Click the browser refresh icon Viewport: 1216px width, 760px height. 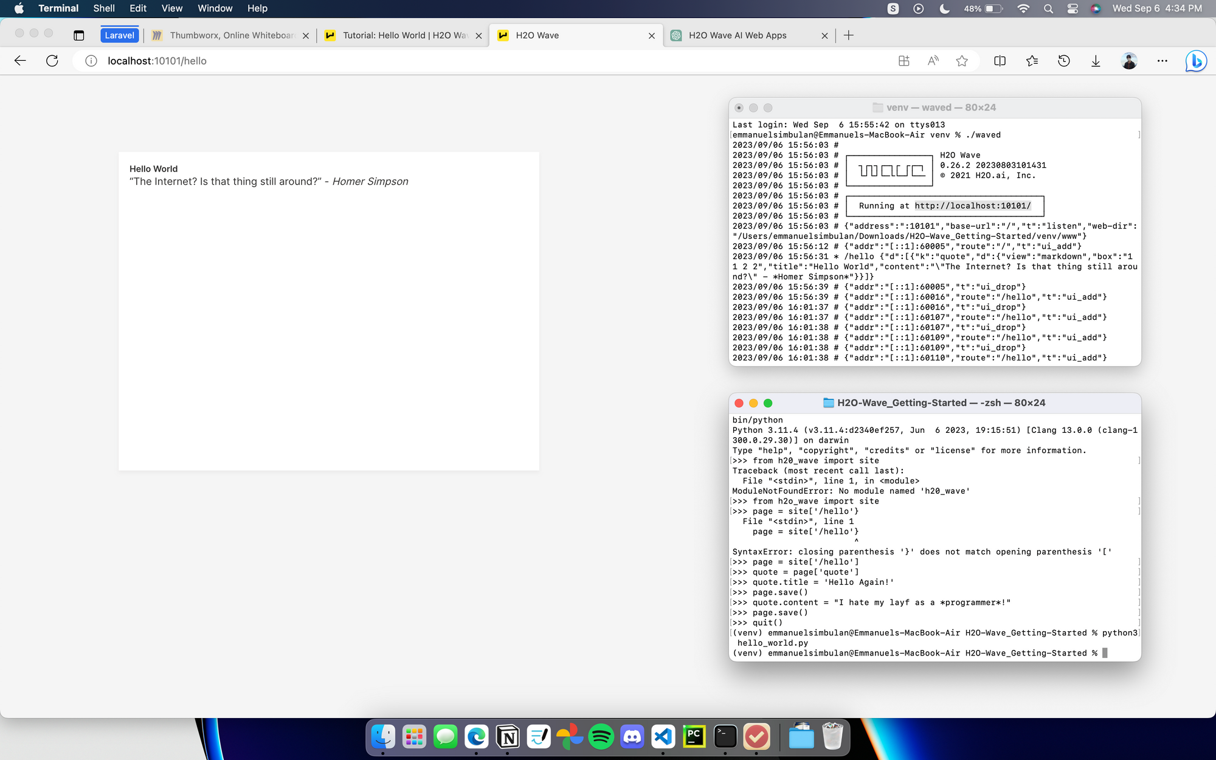(52, 61)
